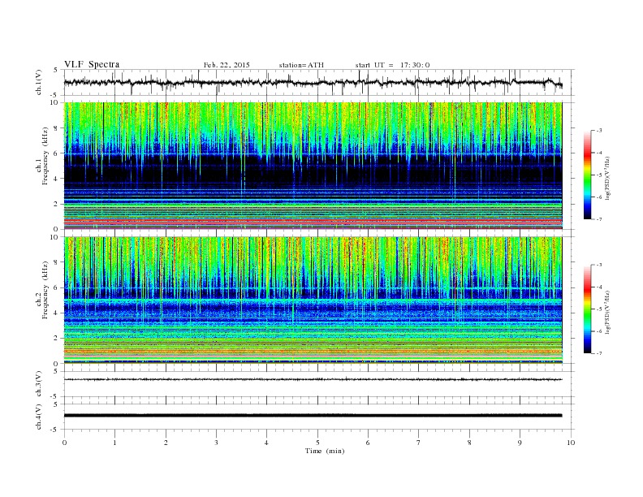Click the "Time (min)" x-axis title
Viewport: 643px width, 497px height.
click(325, 451)
